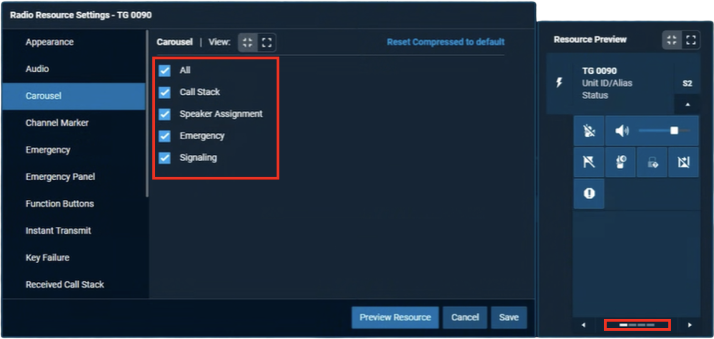This screenshot has width=714, height=339.
Task: Click the emergency exclamation mark icon
Action: click(589, 193)
